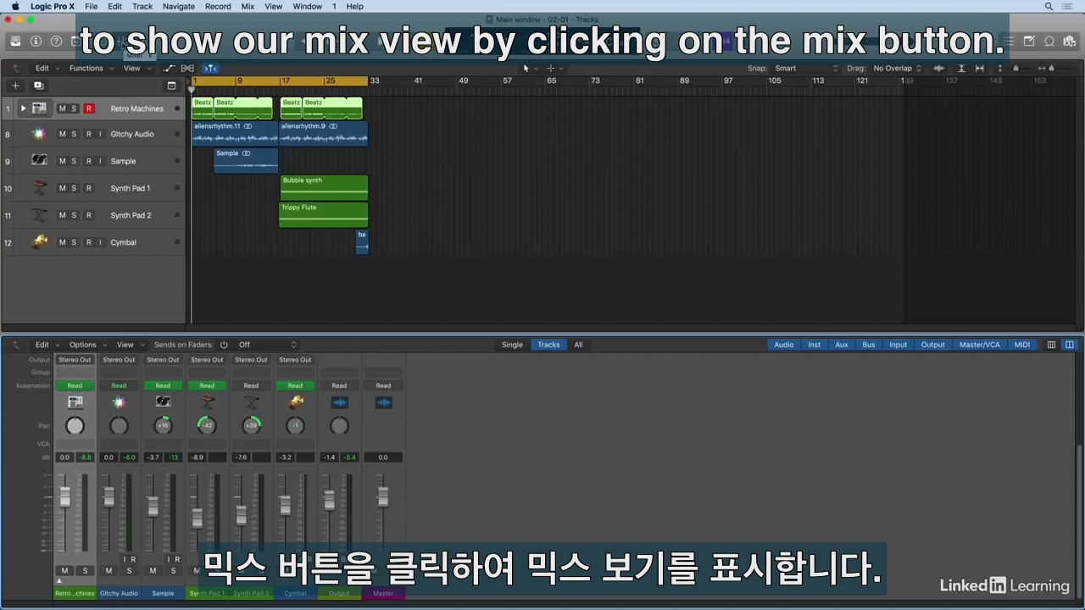
Task: Open Sends on Faders Off dropdown
Action: pos(267,345)
